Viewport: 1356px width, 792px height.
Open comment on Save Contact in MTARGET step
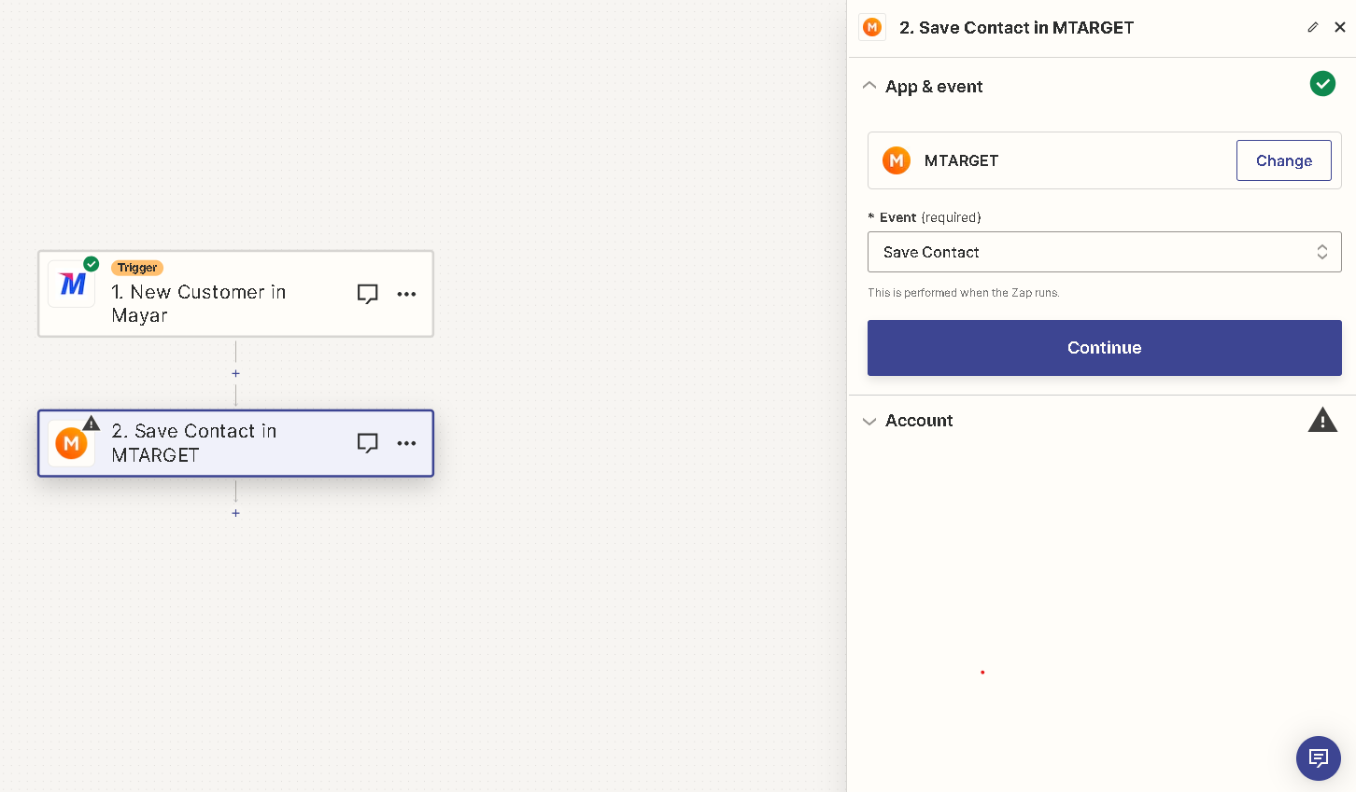click(x=368, y=443)
